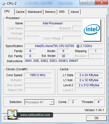Click the empty Code Name field
This screenshot has width=109, height=124.
pos(39,28)
